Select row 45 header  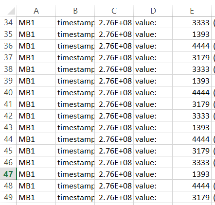(x=8, y=151)
